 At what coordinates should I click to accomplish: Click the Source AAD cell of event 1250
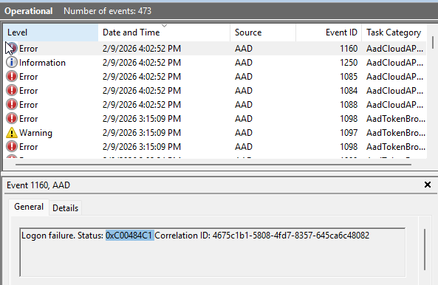coord(244,63)
